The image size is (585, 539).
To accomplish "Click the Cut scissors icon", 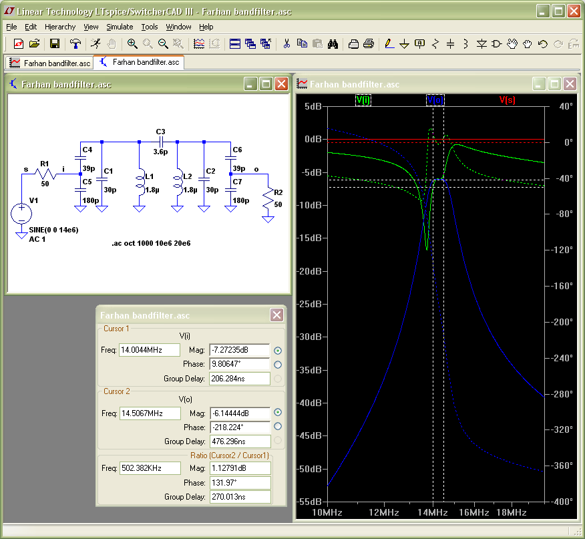I will click(286, 44).
